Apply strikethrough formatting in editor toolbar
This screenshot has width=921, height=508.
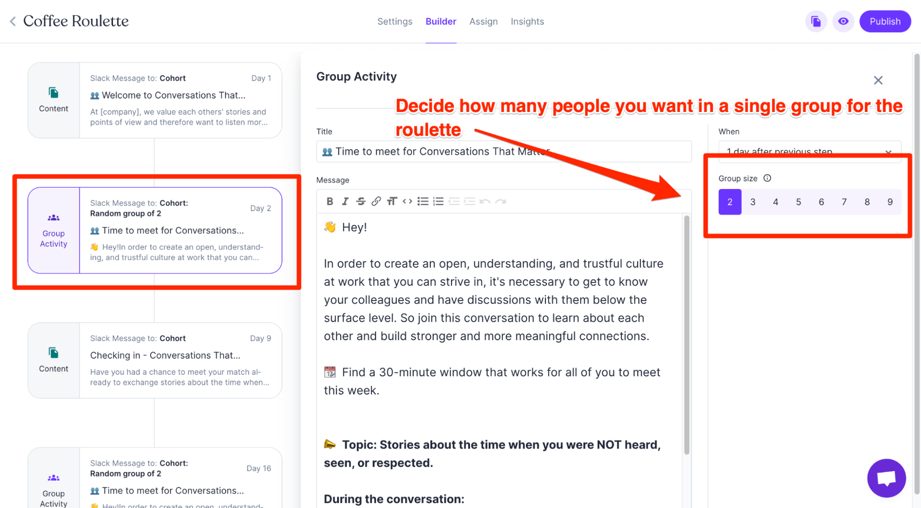click(361, 201)
